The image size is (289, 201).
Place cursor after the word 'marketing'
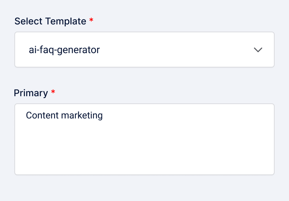(103, 116)
